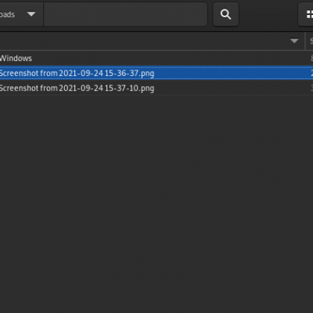
Task: Sort by the Size column header
Action: point(310,41)
